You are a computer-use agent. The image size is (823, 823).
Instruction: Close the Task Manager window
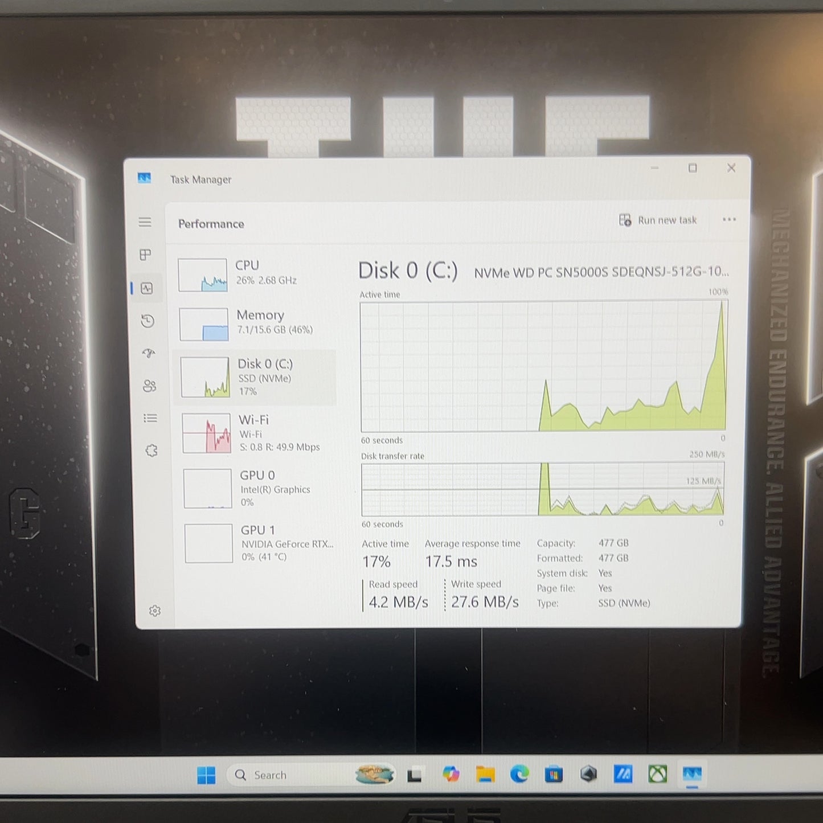(731, 168)
